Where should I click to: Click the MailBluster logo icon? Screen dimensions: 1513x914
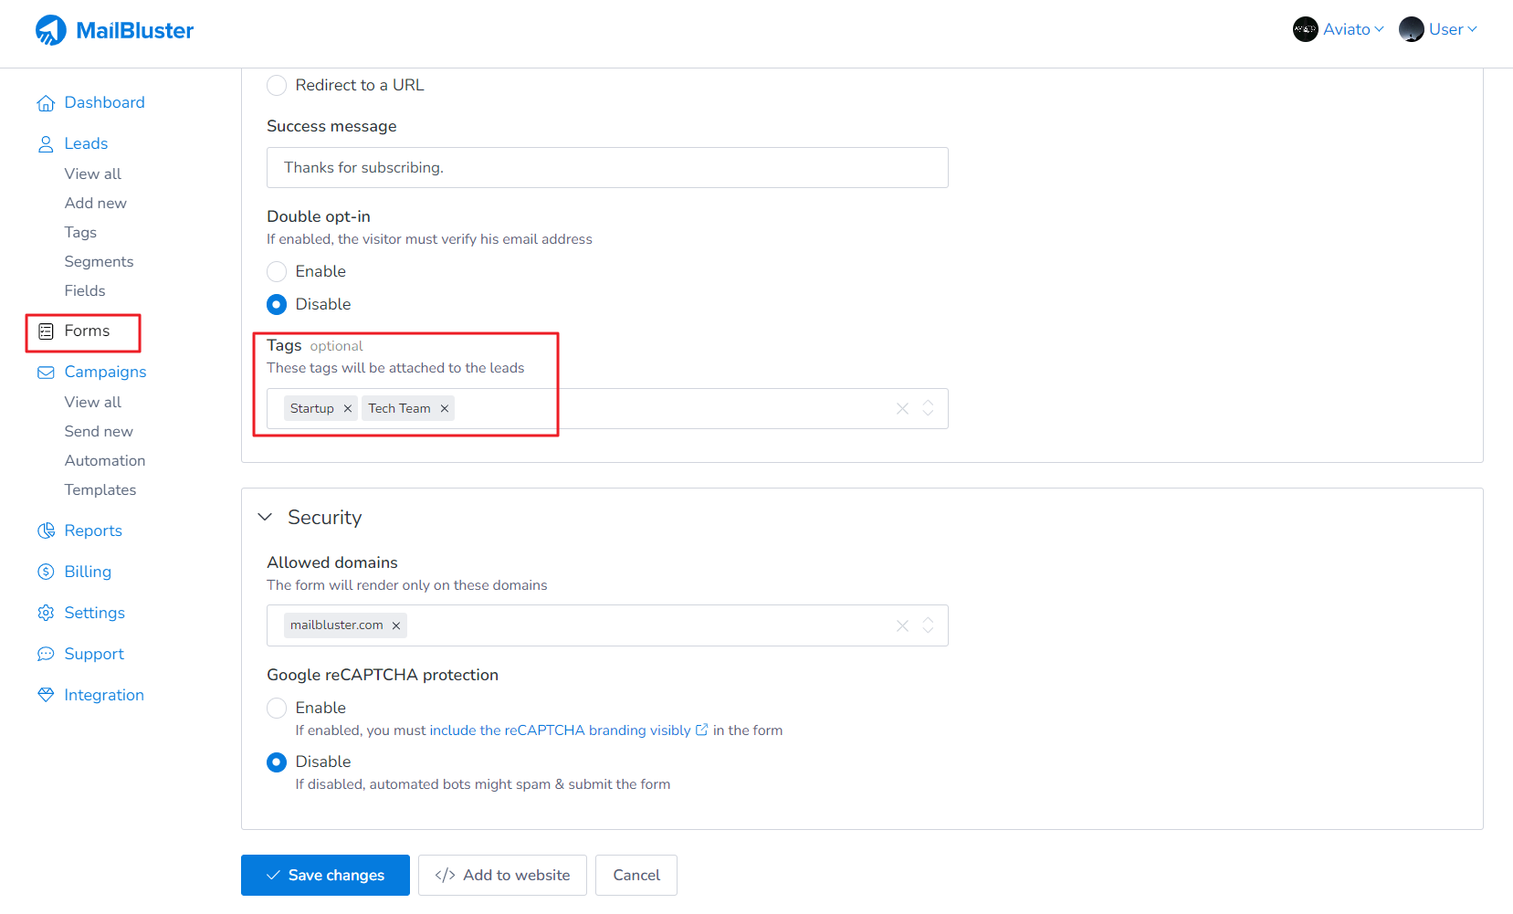point(51,30)
